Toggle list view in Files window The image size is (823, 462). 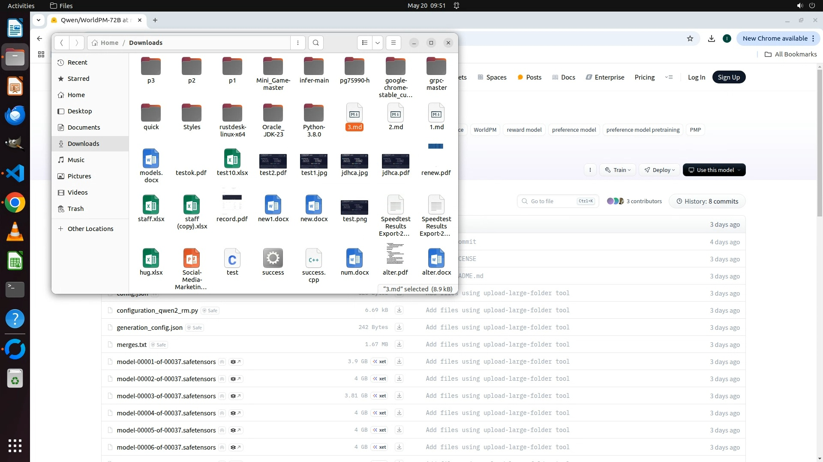[365, 43]
